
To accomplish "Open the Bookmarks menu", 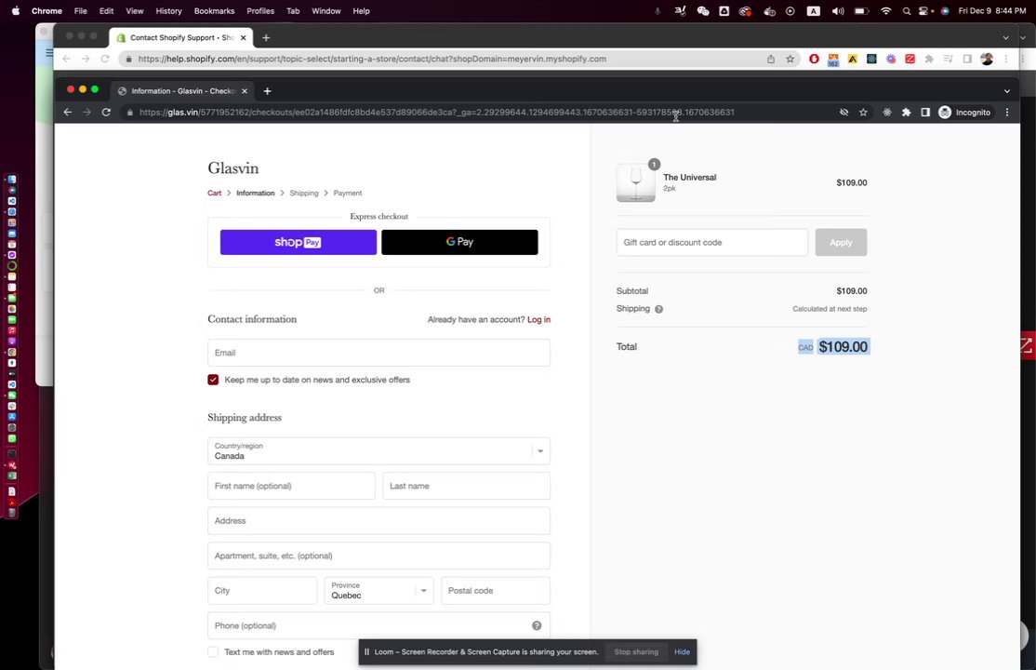I will tap(214, 11).
